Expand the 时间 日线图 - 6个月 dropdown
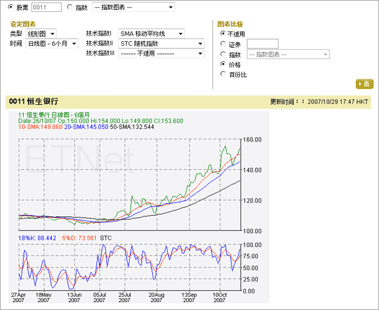Screen dimensions: 379x310 point(52,44)
